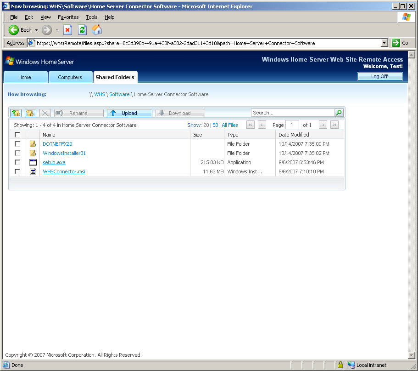Screen dimensions: 418x371
Task: Open the browser Home page icon
Action: (97, 30)
